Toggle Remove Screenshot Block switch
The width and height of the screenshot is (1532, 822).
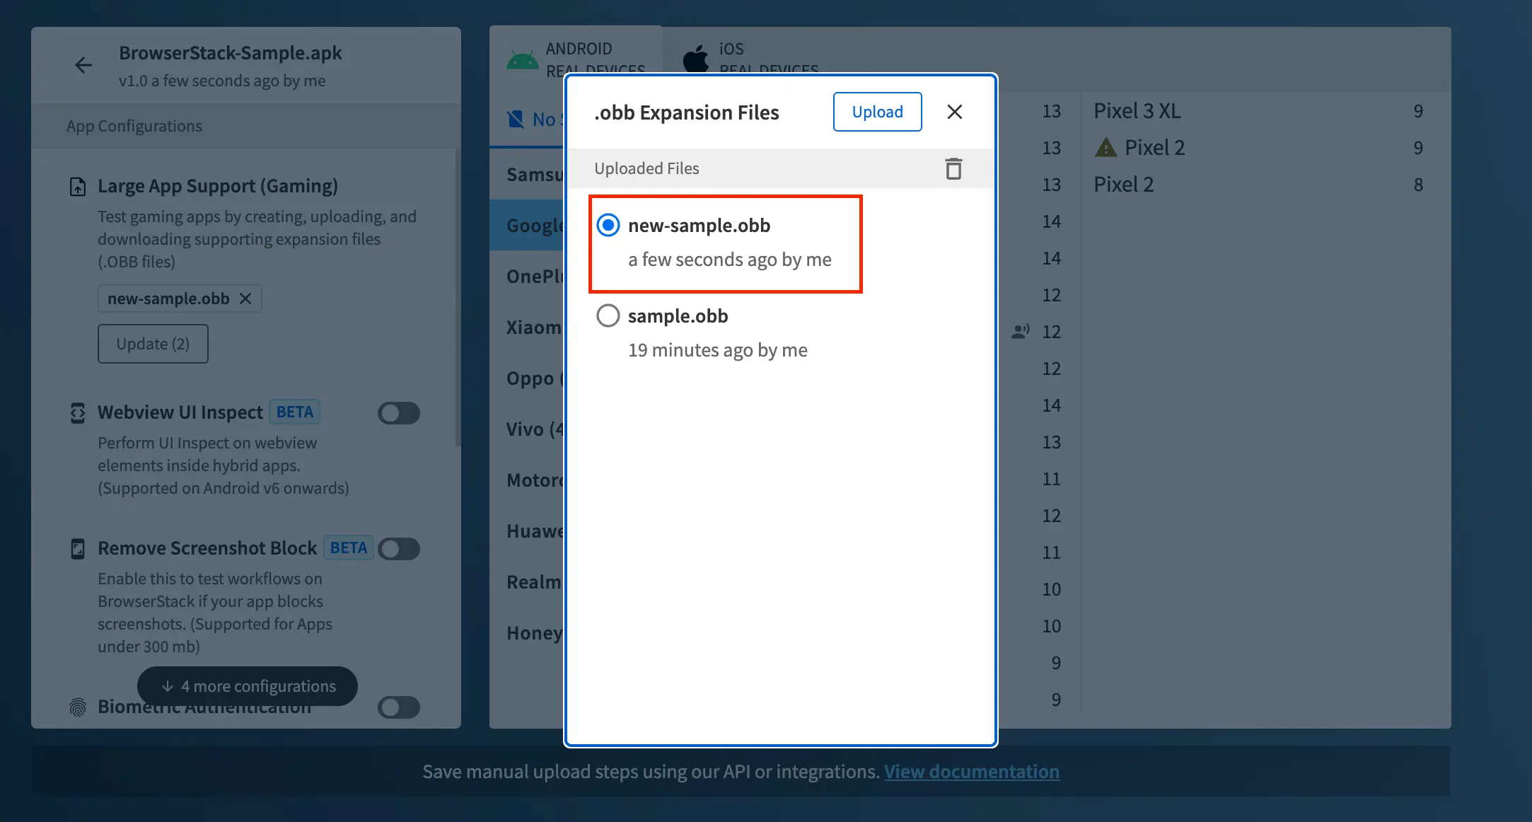399,549
